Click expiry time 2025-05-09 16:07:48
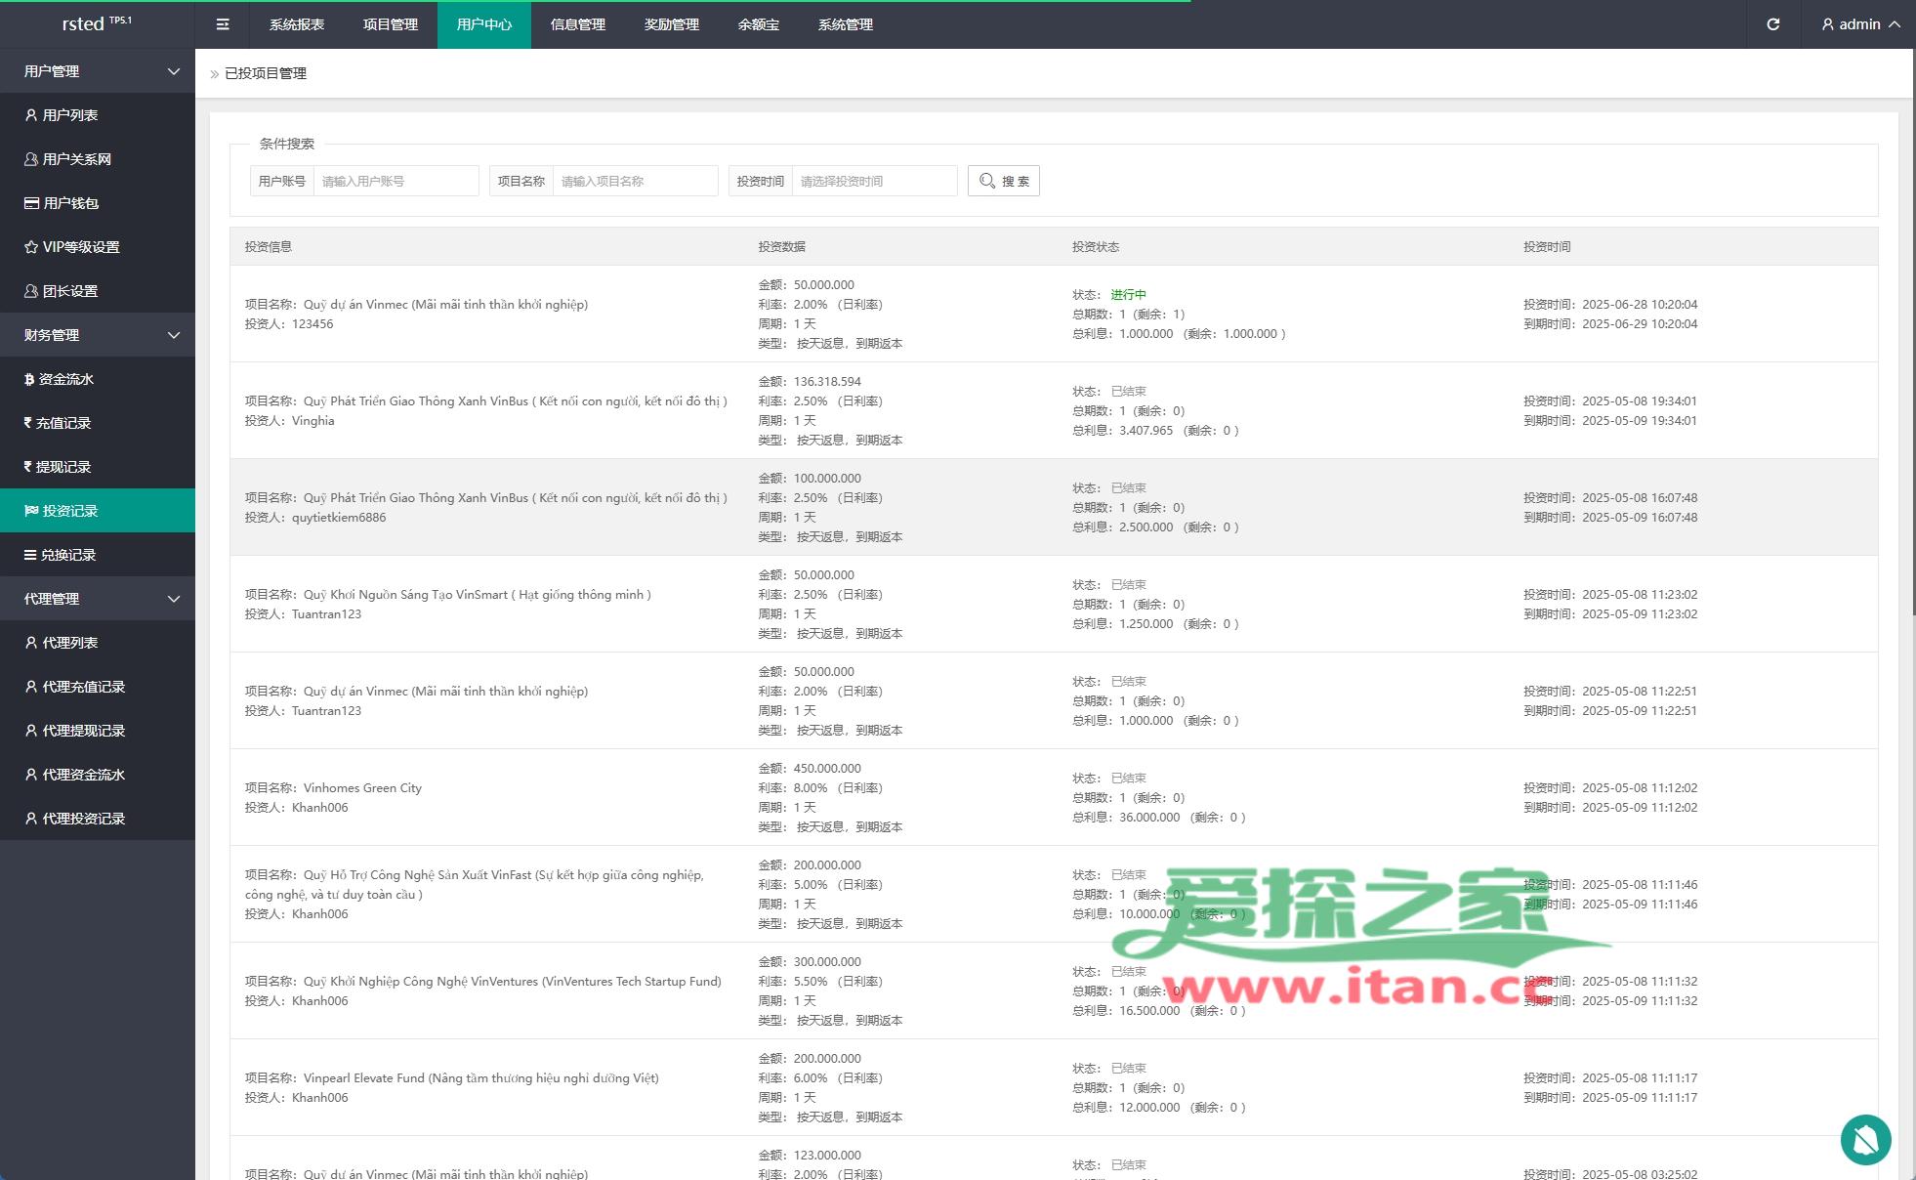 click(x=1640, y=518)
